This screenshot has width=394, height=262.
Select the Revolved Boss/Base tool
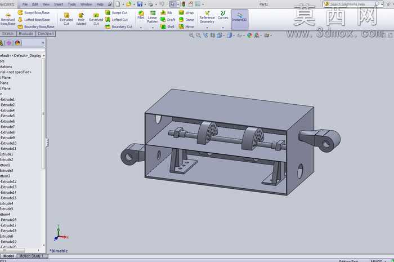(8, 19)
